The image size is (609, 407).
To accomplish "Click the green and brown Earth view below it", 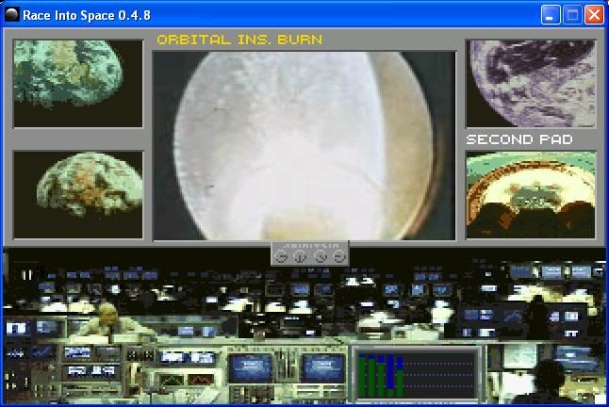I will coord(78,195).
